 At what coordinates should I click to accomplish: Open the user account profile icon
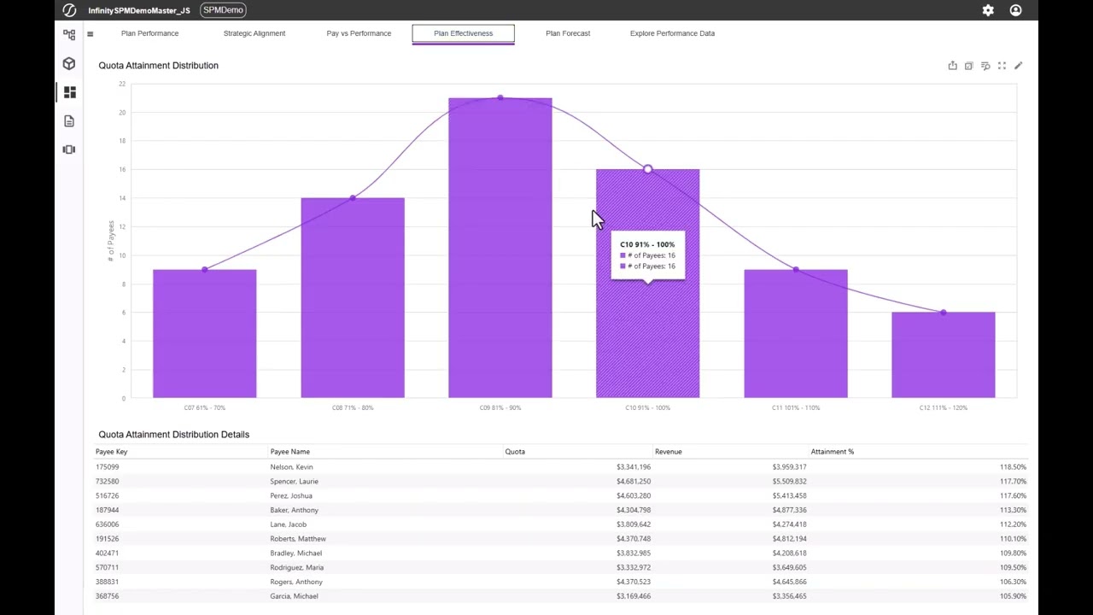(1015, 10)
